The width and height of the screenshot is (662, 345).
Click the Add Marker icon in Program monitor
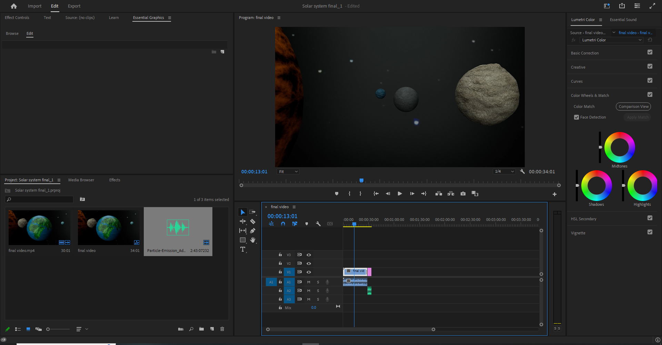tap(337, 194)
